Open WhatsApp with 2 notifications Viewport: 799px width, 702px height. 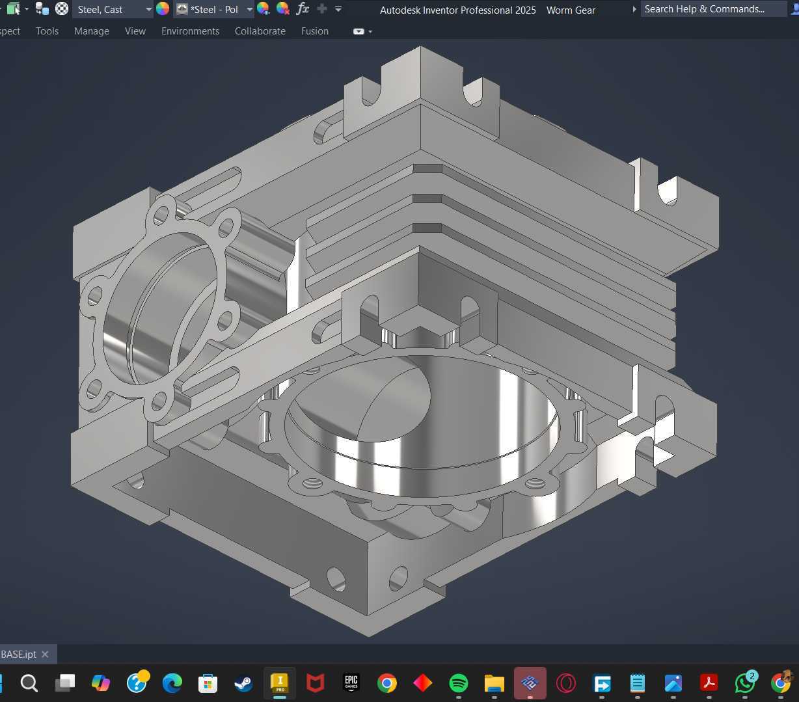point(746,682)
